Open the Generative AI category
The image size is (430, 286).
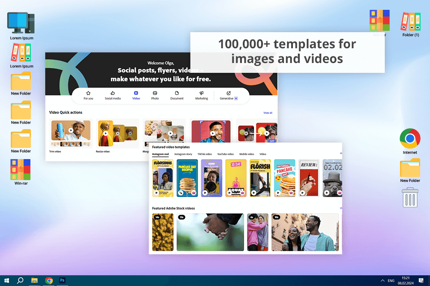pos(229,95)
